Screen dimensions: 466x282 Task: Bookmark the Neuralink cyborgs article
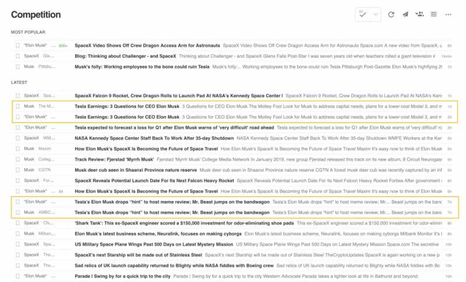coord(17,234)
